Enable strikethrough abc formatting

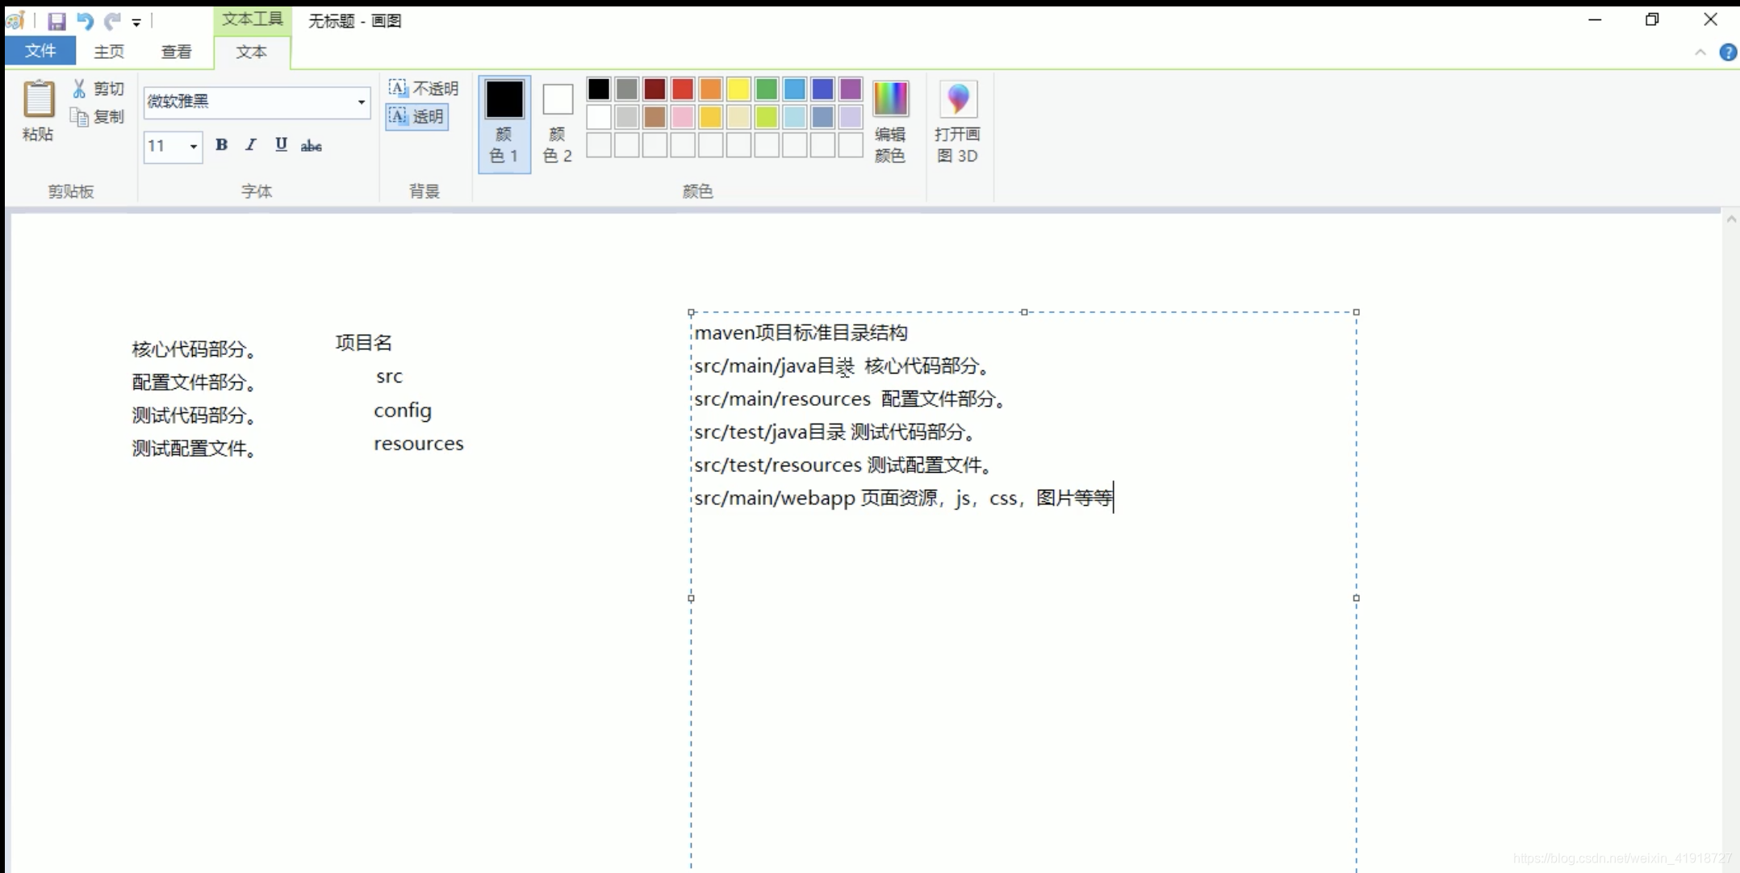(311, 146)
